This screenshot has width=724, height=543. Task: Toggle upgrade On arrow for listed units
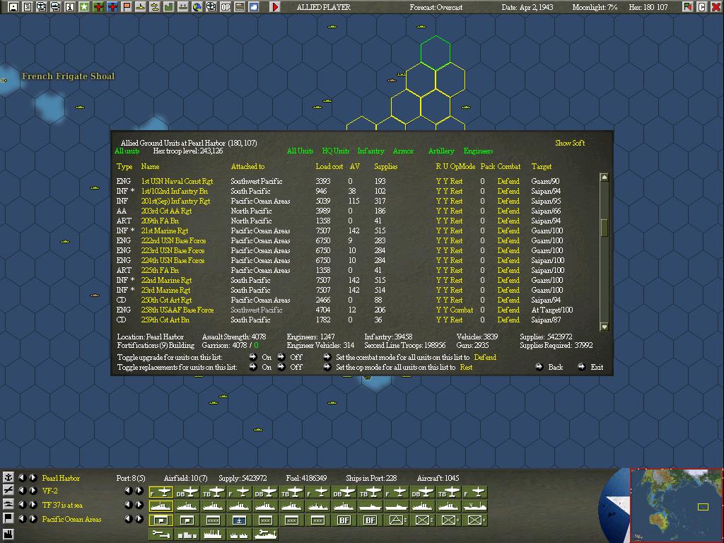253,357
